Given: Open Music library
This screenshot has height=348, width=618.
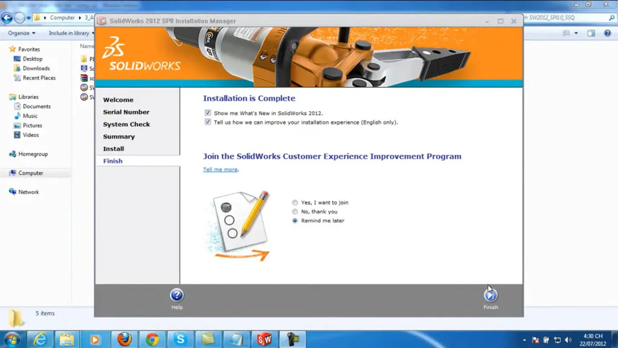Looking at the screenshot, I should click(30, 116).
